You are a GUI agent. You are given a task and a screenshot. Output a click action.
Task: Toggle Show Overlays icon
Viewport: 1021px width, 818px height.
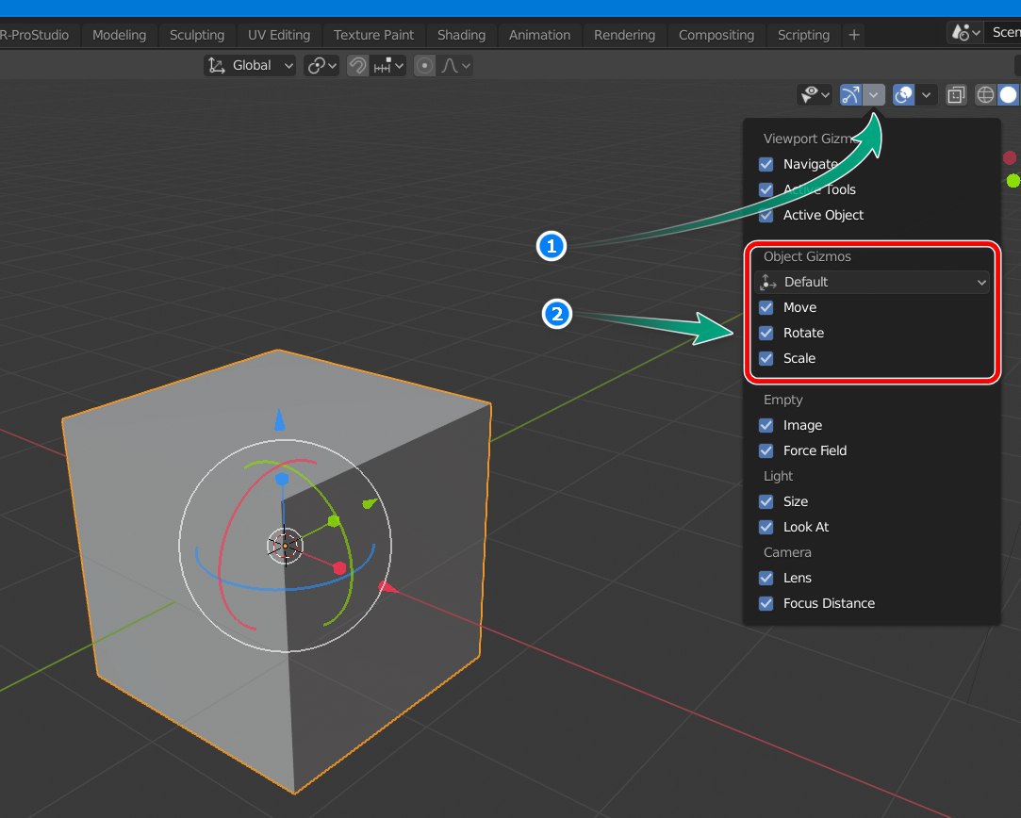(903, 95)
